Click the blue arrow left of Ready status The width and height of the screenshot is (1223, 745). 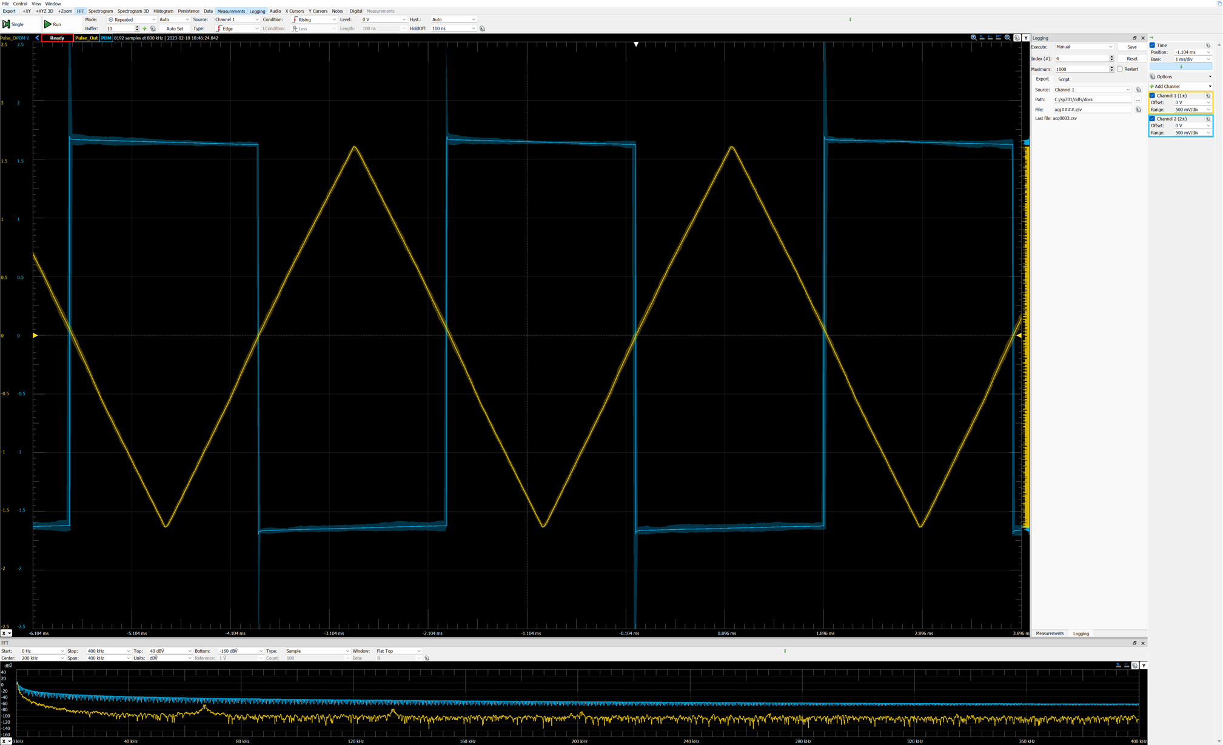[37, 38]
